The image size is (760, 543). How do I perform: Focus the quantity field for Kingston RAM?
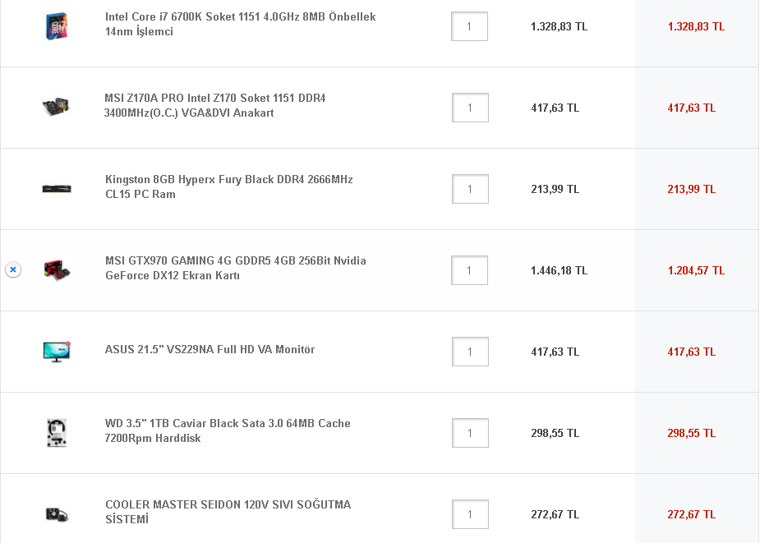coord(470,189)
